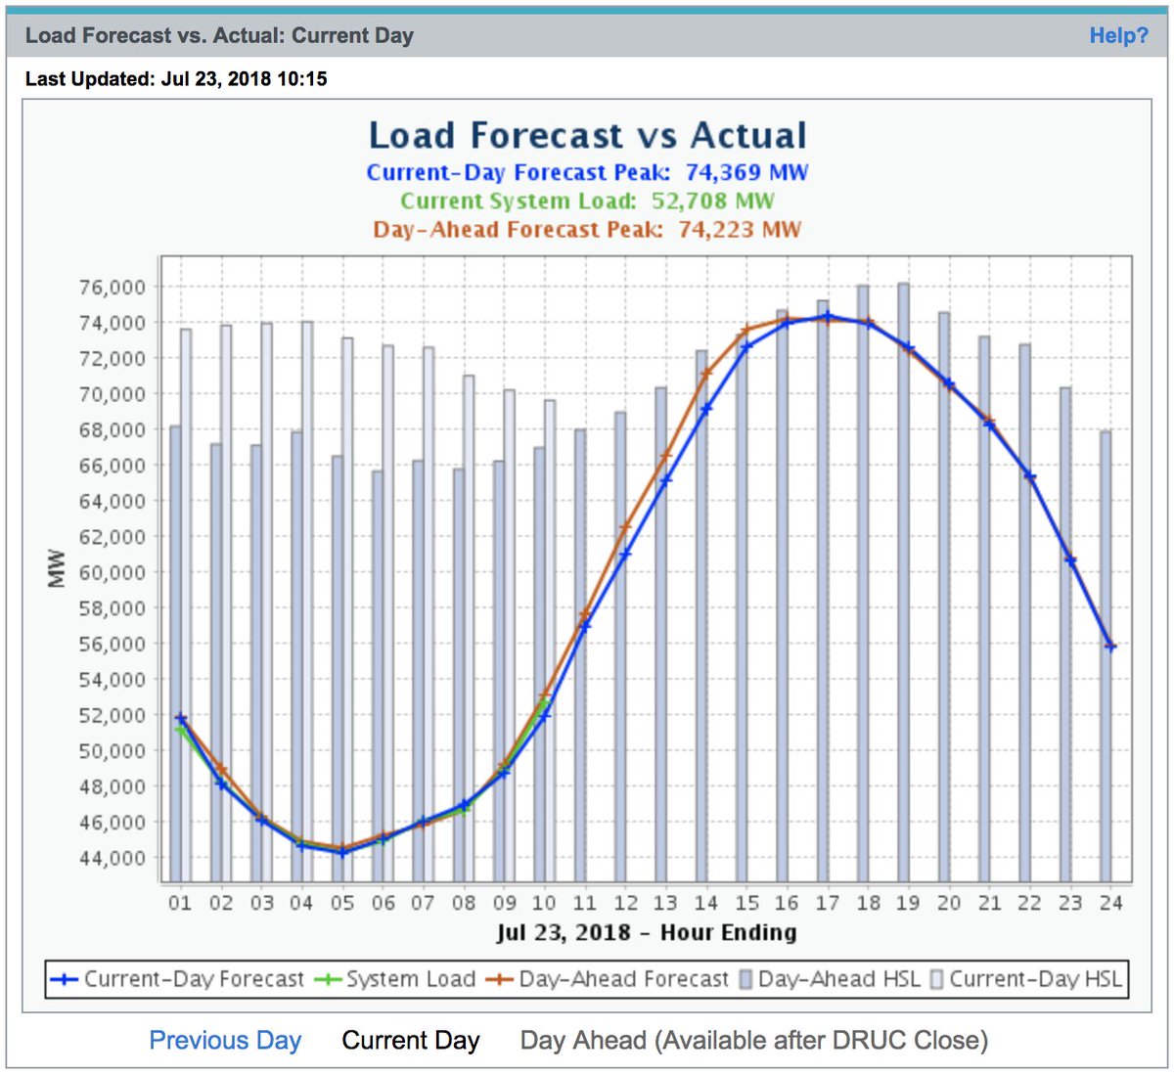The image size is (1174, 1074).
Task: Click hour 10 on x-axis
Action: tap(544, 903)
